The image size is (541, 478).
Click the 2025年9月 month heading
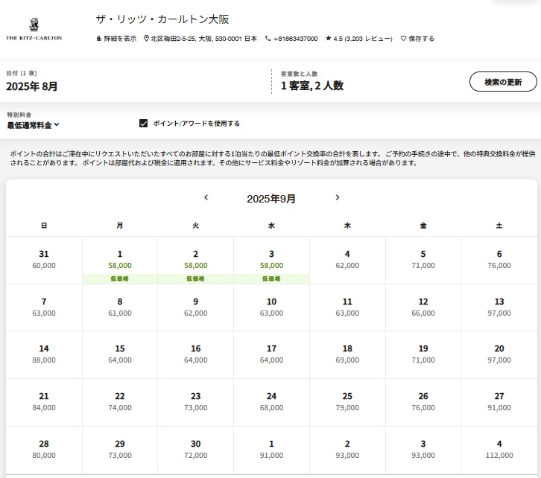271,199
